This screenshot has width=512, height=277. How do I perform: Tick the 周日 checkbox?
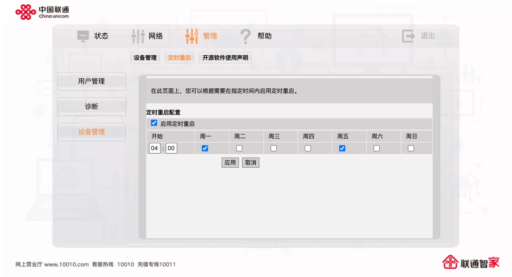(411, 148)
